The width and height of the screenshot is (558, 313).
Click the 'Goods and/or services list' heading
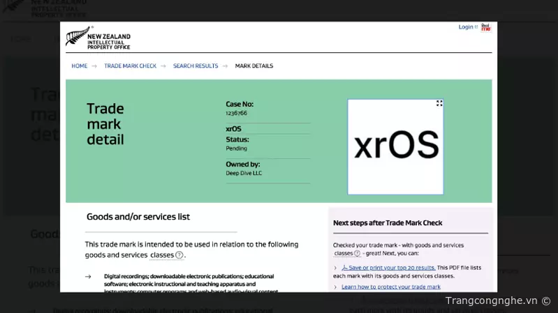point(138,217)
